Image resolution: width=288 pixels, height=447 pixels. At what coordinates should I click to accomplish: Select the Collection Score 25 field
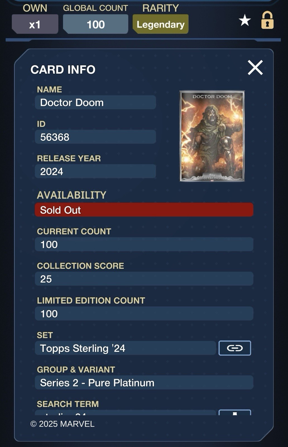coord(144,279)
